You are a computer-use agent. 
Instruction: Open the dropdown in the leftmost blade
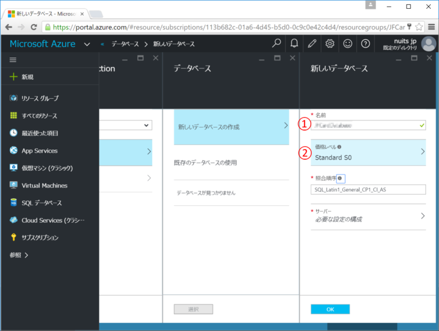(126, 125)
